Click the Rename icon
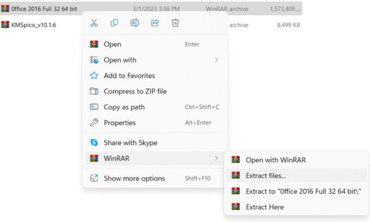Image resolution: width=370 pixels, height=222 pixels. click(135, 23)
